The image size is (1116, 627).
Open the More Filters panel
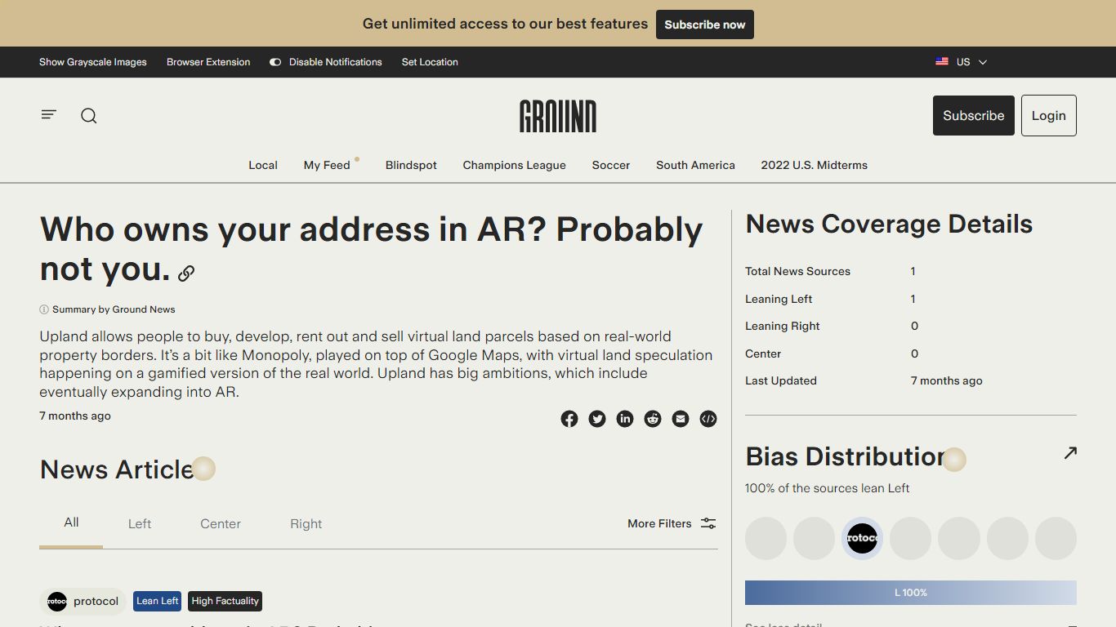(x=672, y=523)
